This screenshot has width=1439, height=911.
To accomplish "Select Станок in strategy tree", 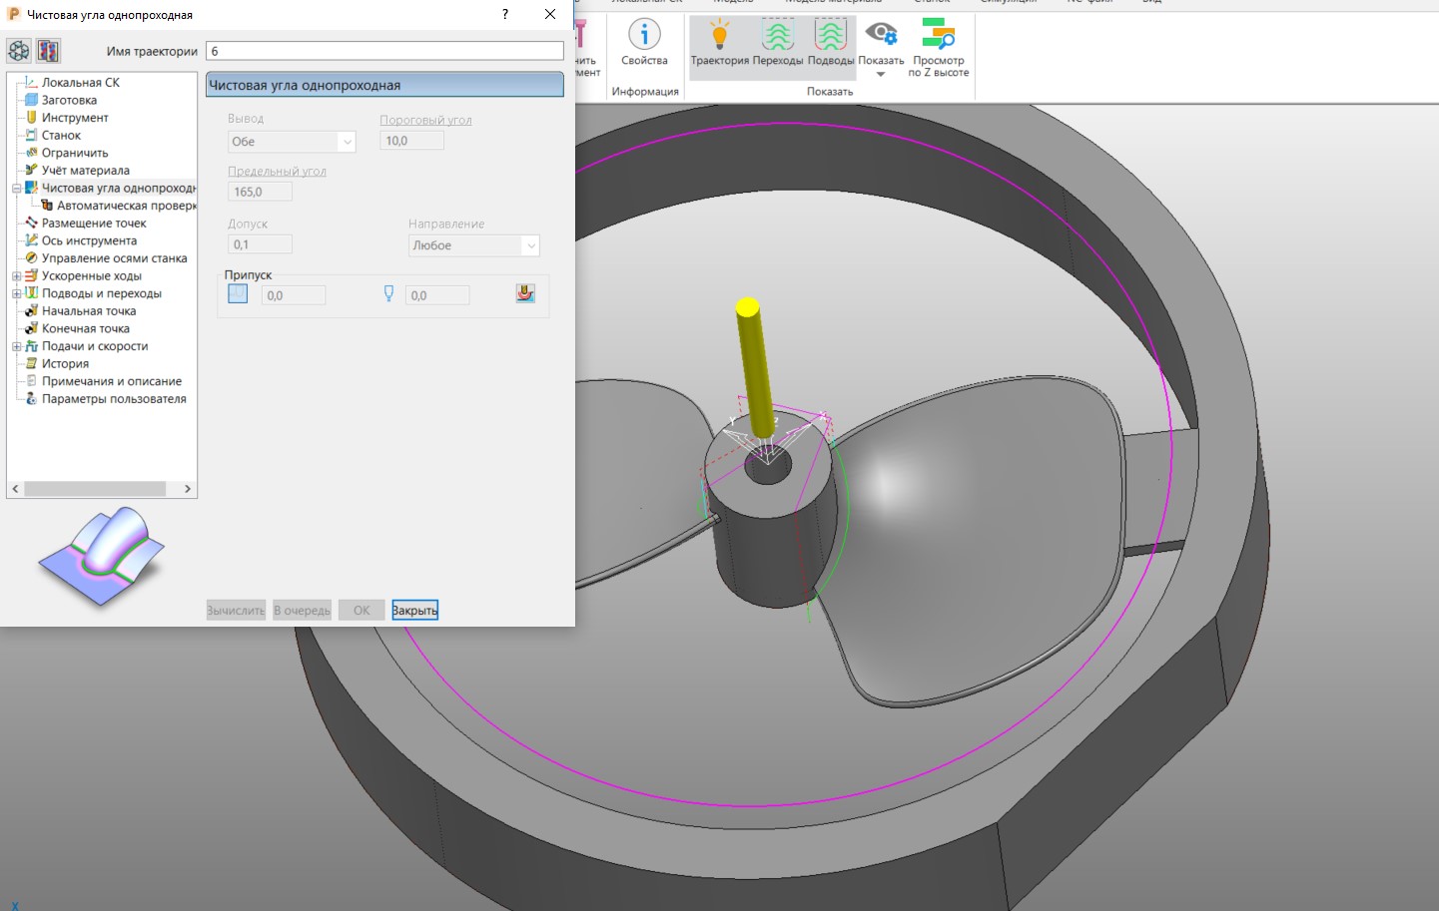I will tap(61, 135).
